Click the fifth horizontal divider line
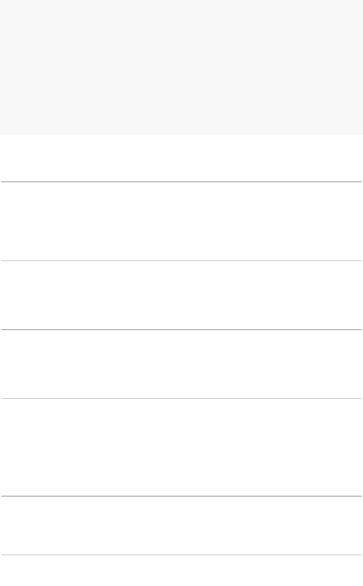This screenshot has height=586, width=363. 181,496
